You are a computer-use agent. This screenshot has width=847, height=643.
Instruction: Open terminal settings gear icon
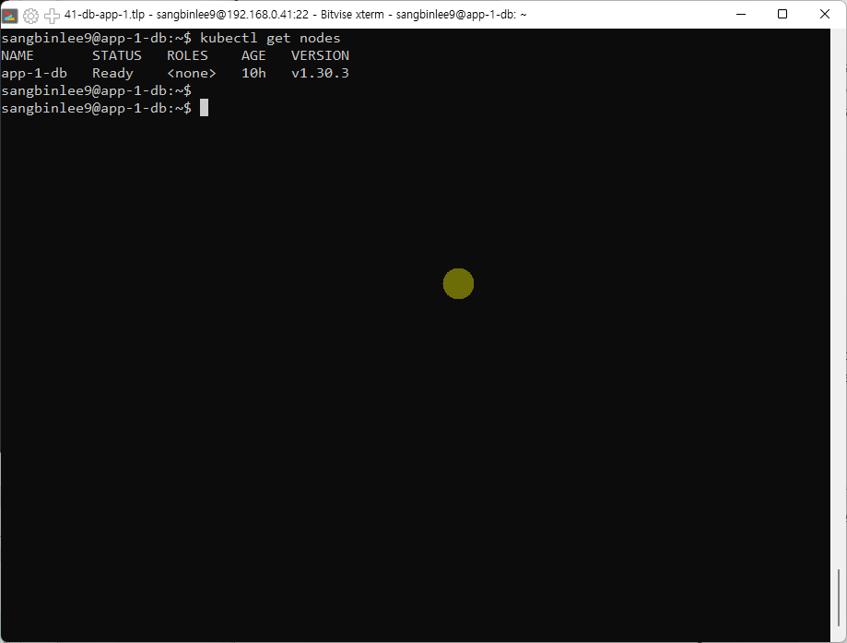[30, 16]
